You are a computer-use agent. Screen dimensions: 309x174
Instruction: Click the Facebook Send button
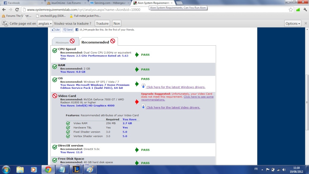click(x=68, y=30)
